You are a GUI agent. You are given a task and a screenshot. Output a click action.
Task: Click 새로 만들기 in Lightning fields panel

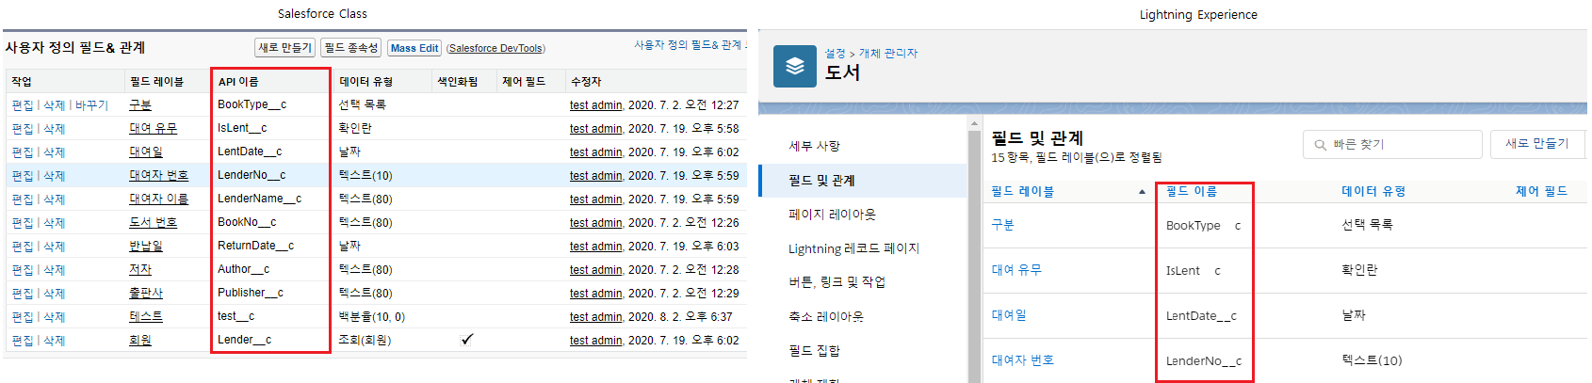tap(1537, 144)
